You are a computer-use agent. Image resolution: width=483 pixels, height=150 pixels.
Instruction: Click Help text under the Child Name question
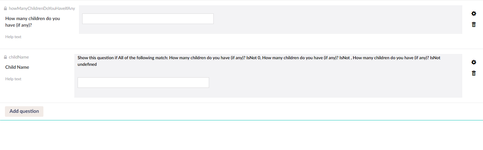coord(13,79)
